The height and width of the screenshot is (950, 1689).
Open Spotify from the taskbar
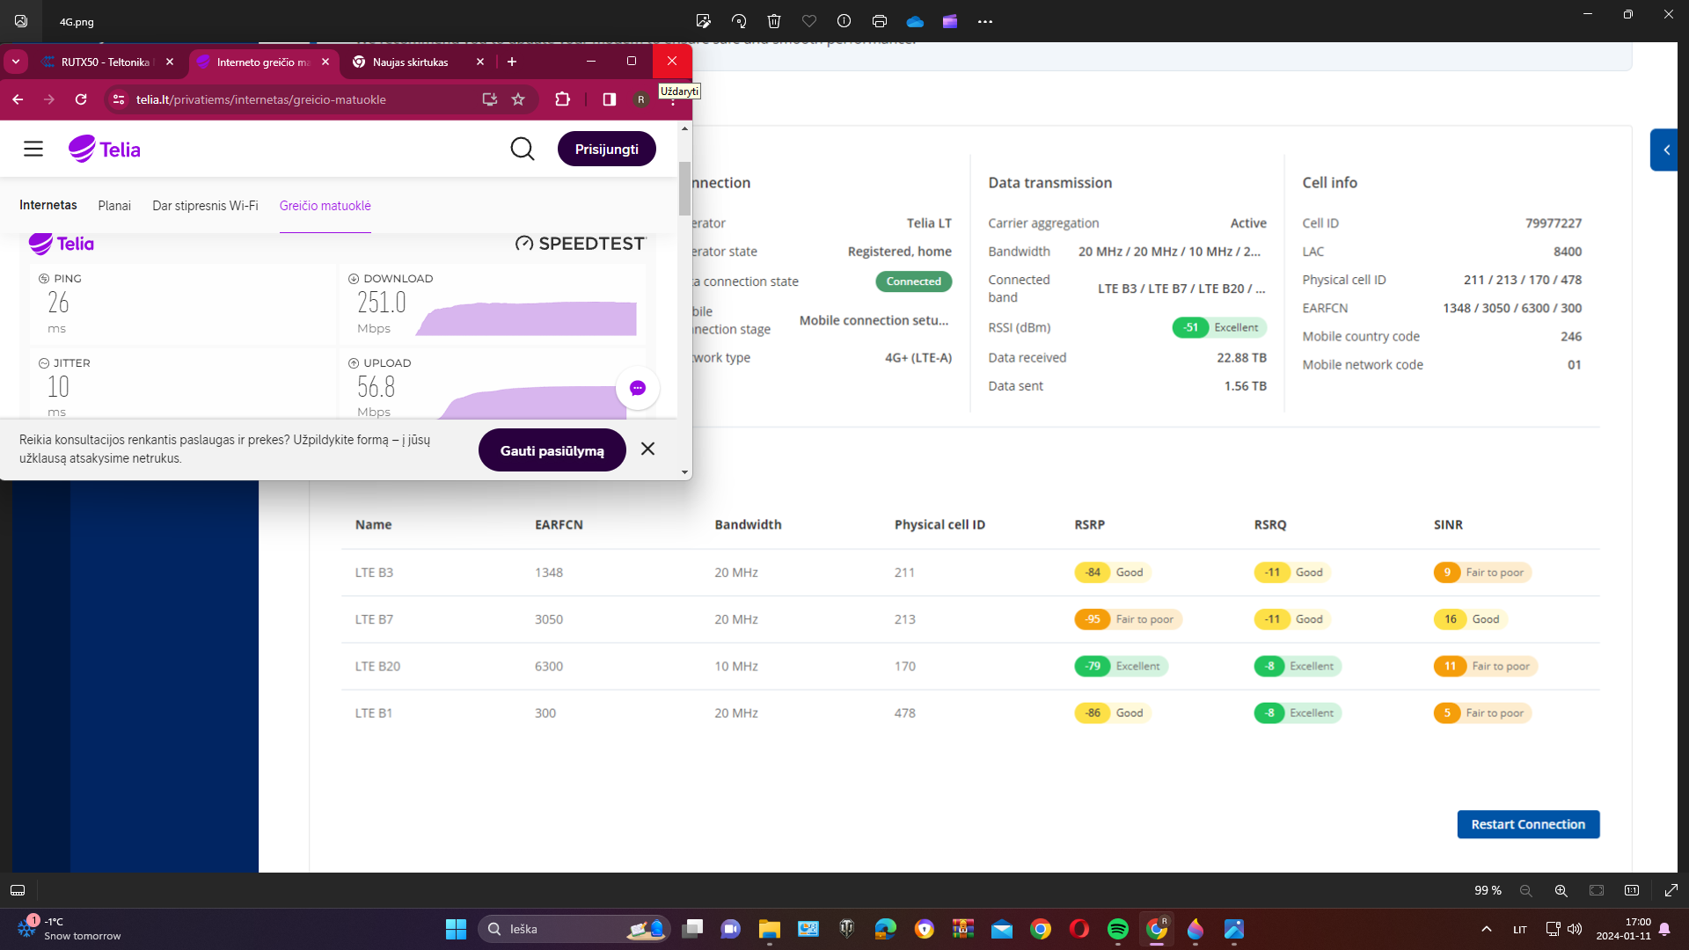point(1118,929)
